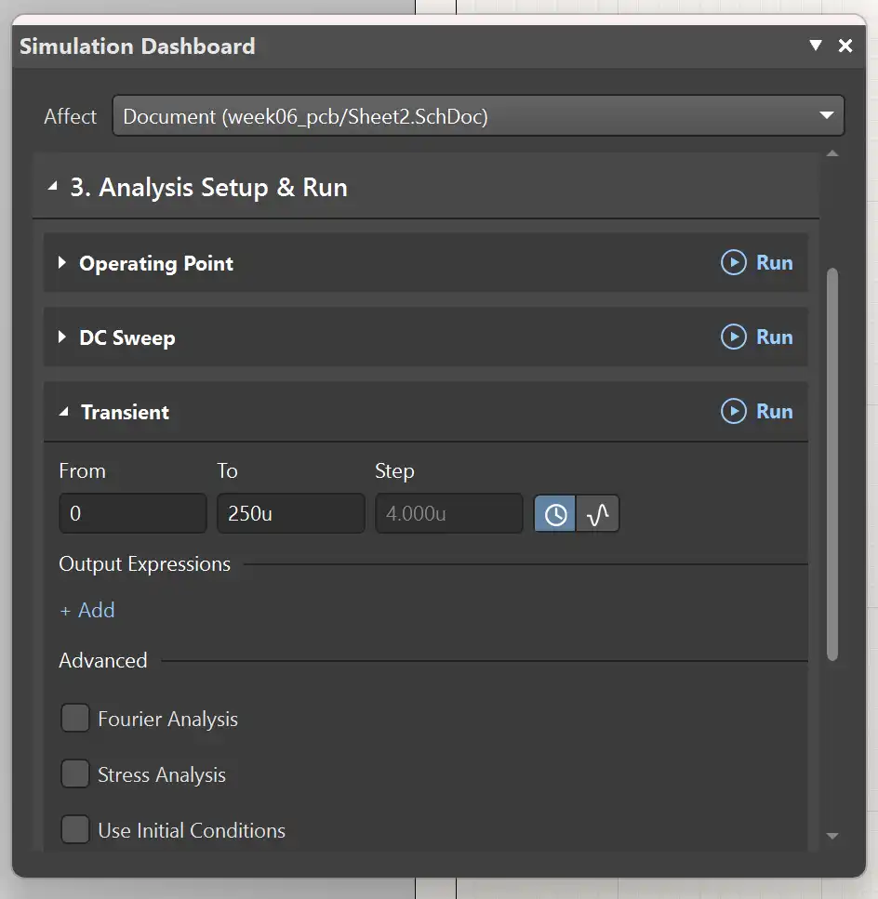Run the Operating Point analysis
This screenshot has width=878, height=899.
[x=757, y=263]
